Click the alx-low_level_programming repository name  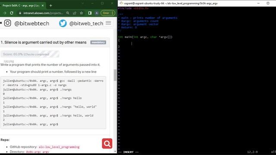(x=59, y=147)
